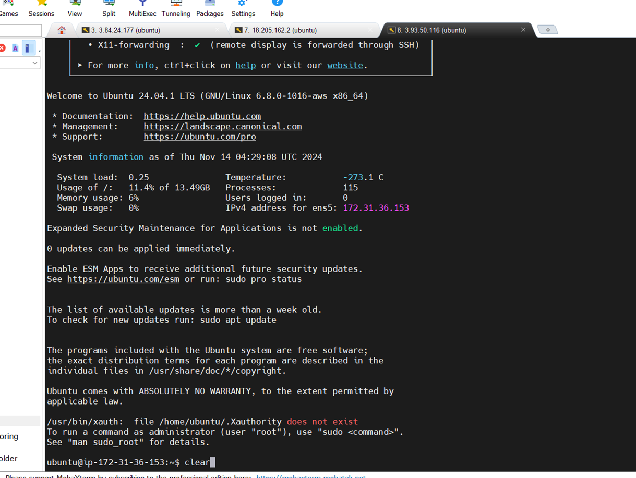Open https://landscape.canonical.com link
Image resolution: width=636 pixels, height=478 pixels.
click(223, 127)
